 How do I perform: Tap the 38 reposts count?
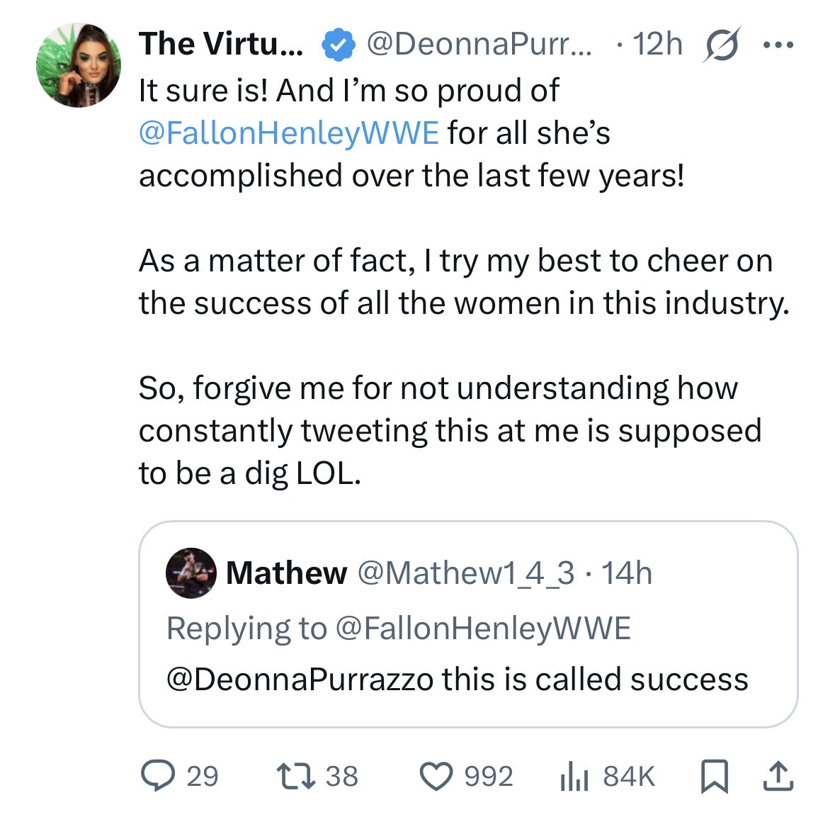[341, 776]
